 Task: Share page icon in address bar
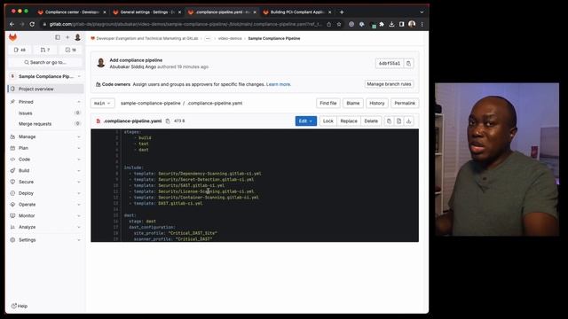pyautogui.click(x=329, y=24)
